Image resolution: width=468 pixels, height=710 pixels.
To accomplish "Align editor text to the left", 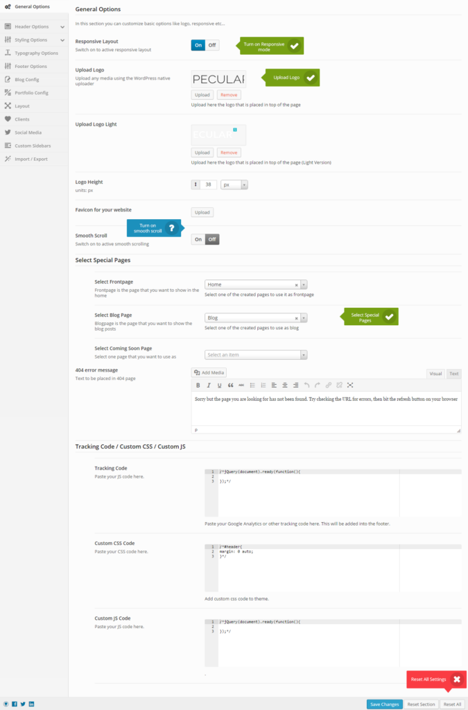I will [274, 386].
